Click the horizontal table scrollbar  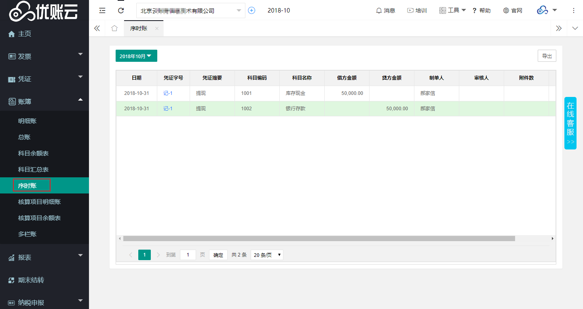(x=319, y=239)
